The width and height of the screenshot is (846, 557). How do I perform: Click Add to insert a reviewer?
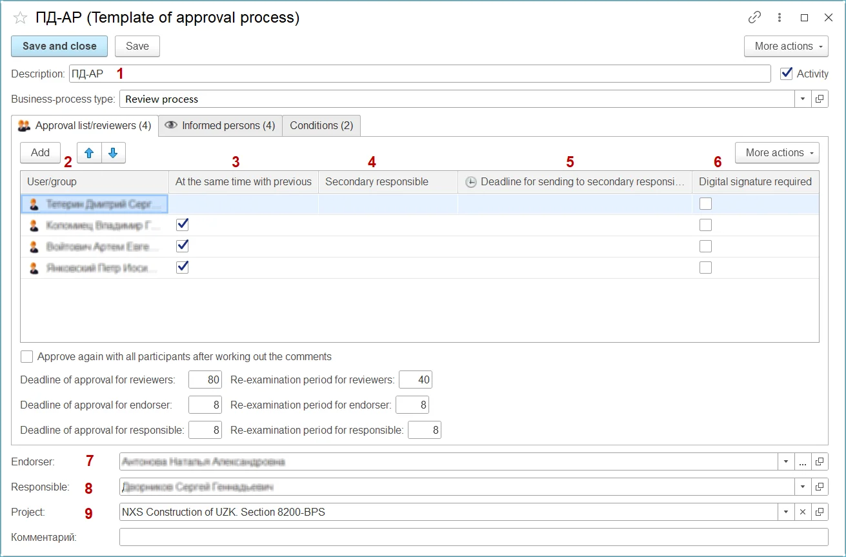coord(40,152)
